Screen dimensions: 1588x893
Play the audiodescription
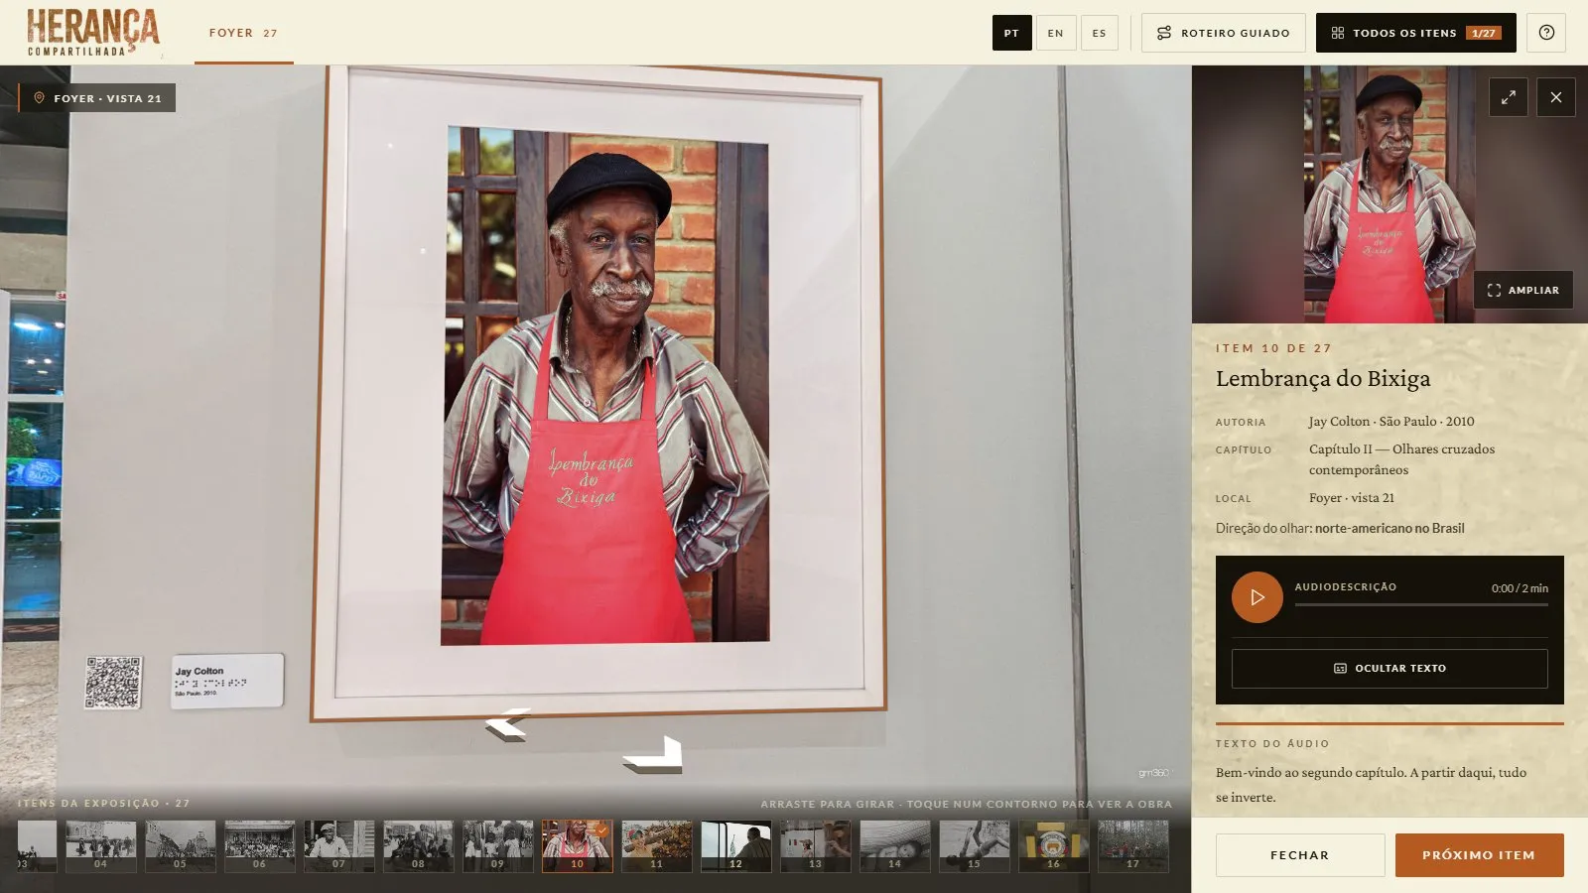pyautogui.click(x=1257, y=597)
